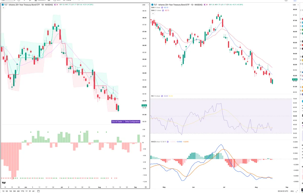Select the 1D range tab
The width and height of the screenshot is (303, 193).
coord(3,191)
